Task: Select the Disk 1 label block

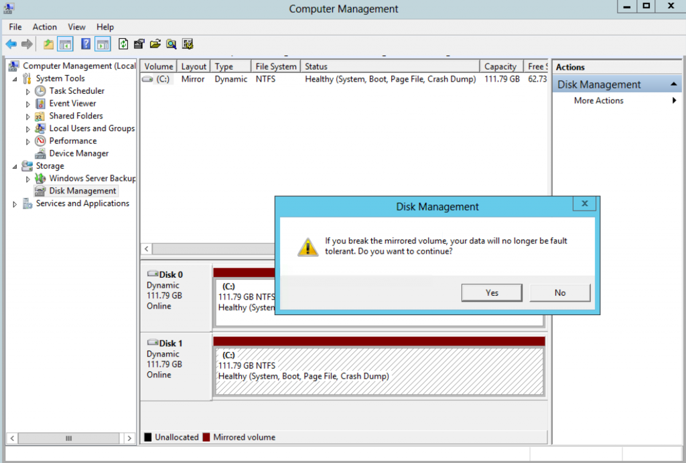Action: tap(176, 367)
